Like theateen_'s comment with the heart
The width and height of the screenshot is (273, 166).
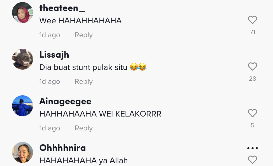253,20
